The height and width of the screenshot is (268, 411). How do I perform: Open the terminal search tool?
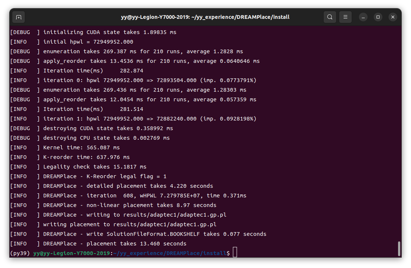[x=330, y=17]
